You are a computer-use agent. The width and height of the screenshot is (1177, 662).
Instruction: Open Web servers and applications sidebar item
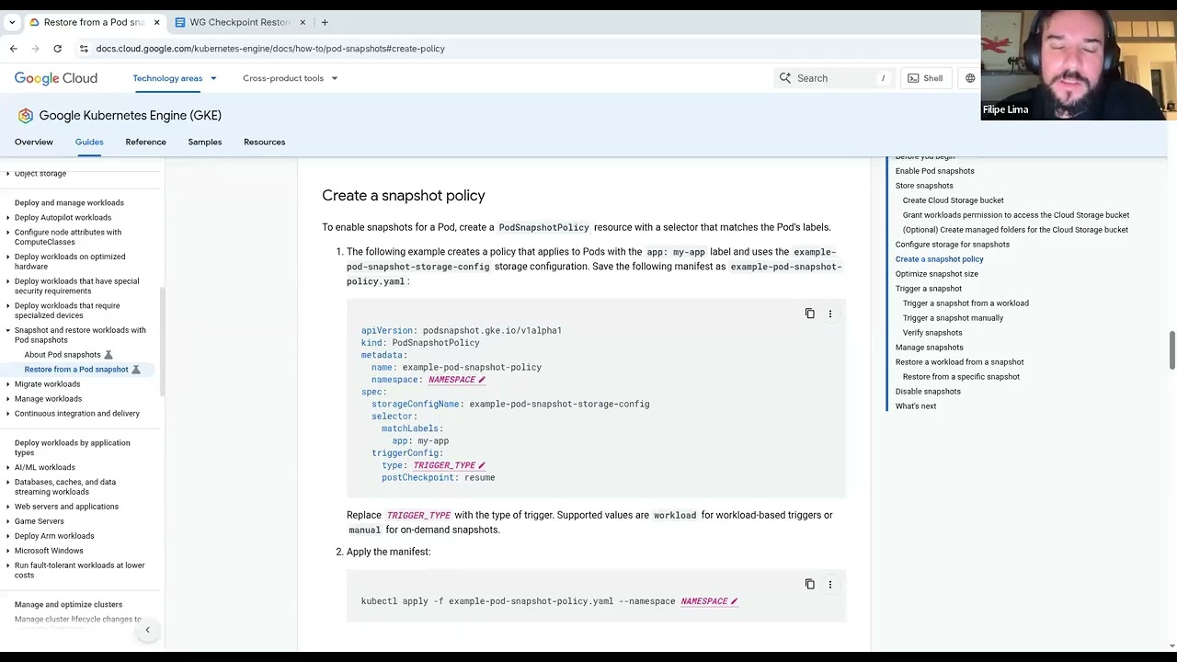click(x=66, y=507)
